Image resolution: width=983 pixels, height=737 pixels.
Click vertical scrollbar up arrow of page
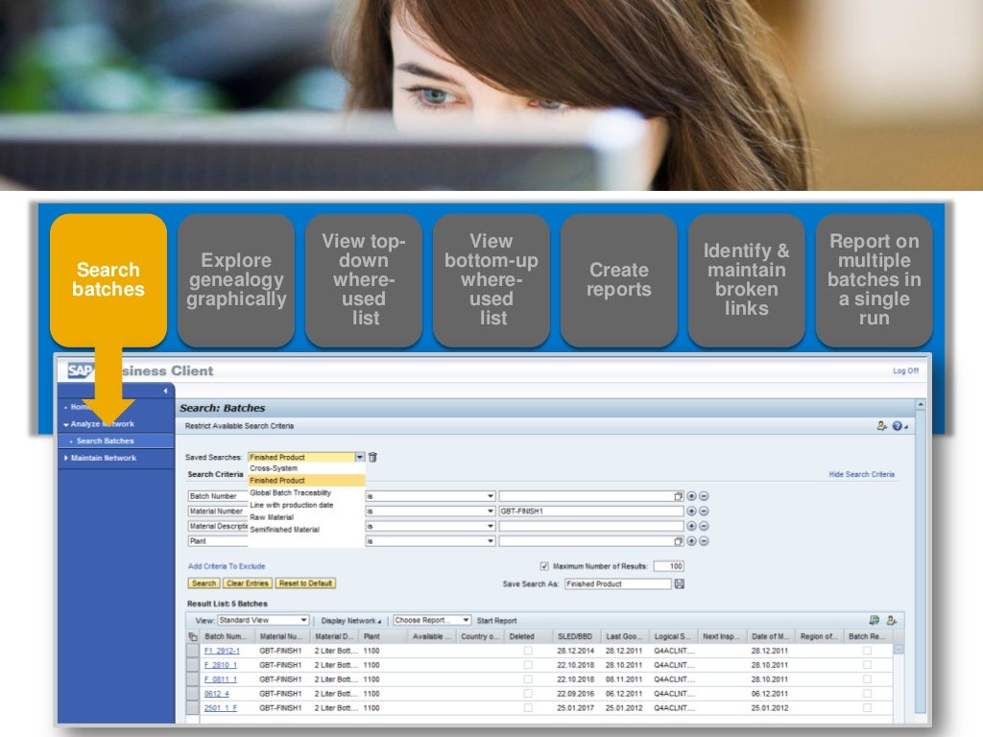[921, 405]
